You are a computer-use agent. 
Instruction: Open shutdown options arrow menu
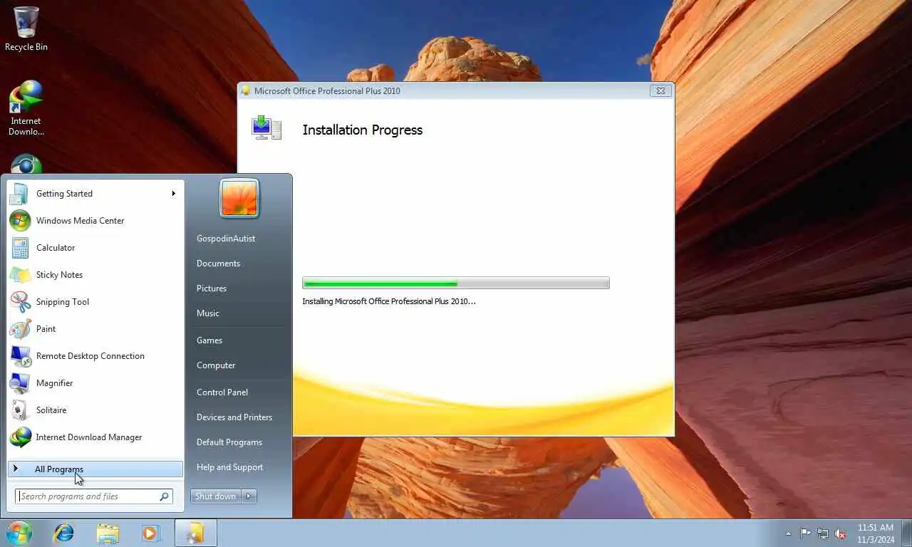(x=249, y=496)
